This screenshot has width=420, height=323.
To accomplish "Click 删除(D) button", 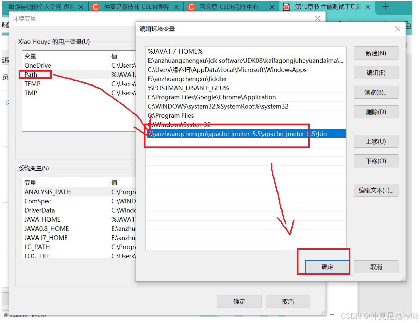I will coord(376,112).
